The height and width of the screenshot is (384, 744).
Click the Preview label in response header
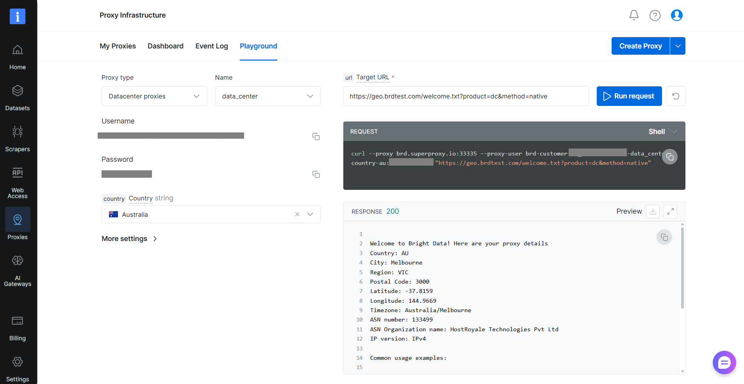(x=629, y=211)
